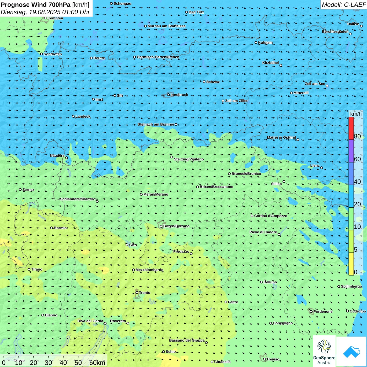Click the 'Meran/Merano' label
367x367 pixels.
[156, 194]
